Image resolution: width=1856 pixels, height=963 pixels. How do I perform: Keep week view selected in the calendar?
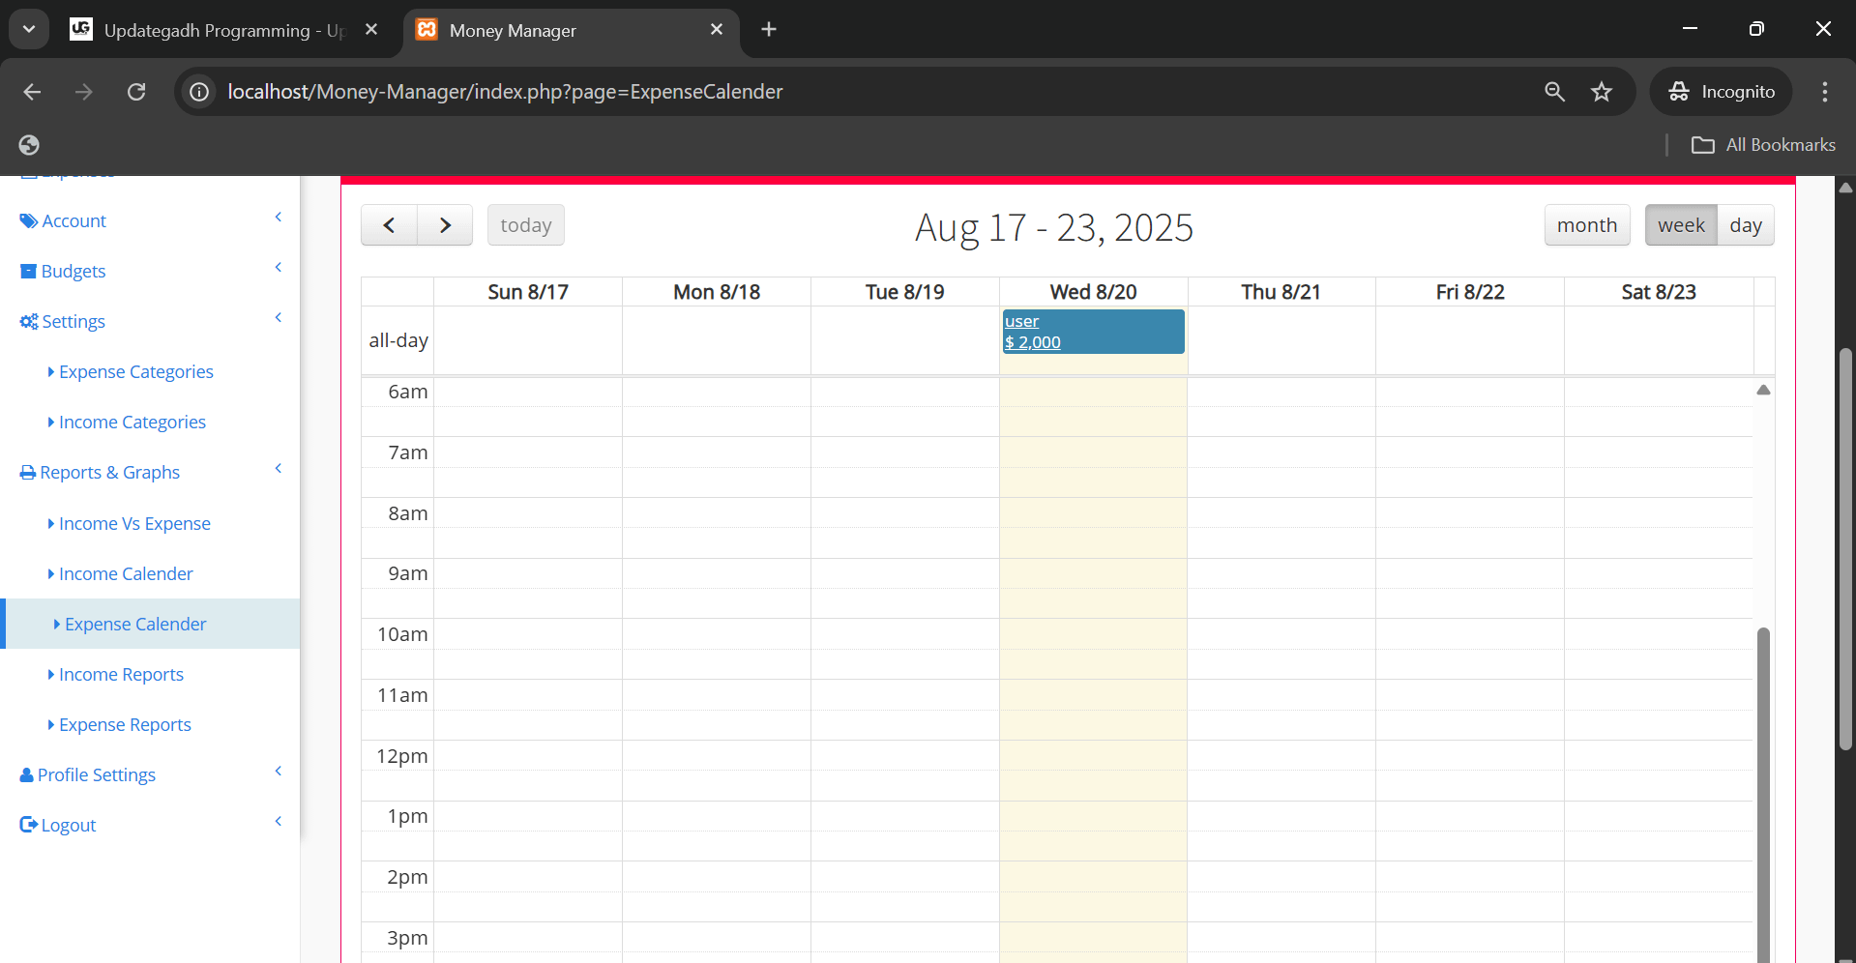[x=1681, y=224]
